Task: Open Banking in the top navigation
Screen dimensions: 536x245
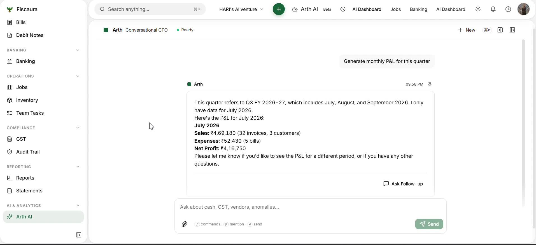Action: tap(418, 9)
